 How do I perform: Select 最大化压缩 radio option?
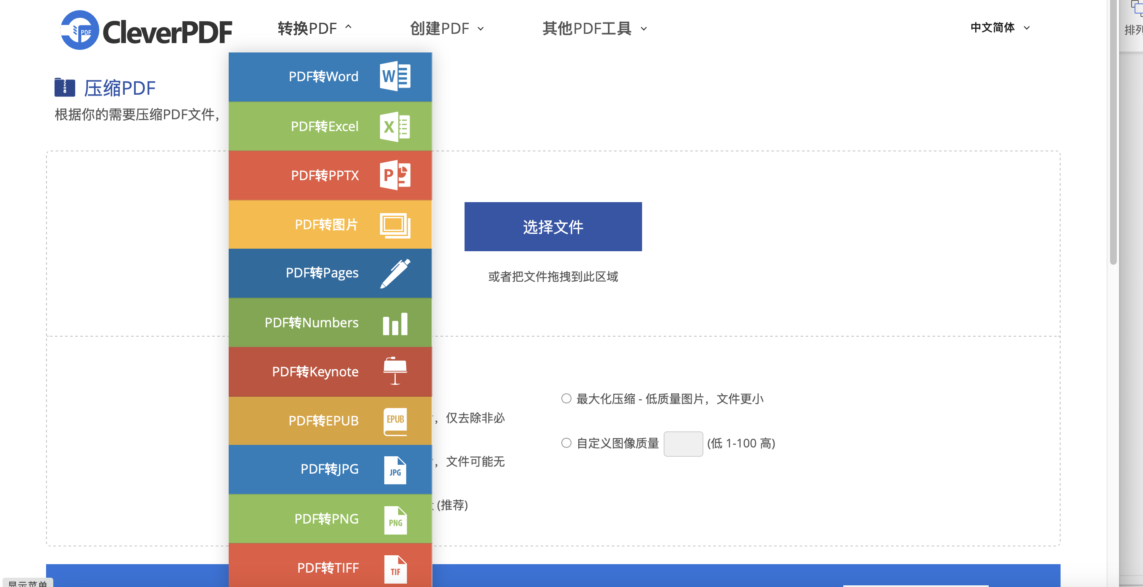coord(566,399)
